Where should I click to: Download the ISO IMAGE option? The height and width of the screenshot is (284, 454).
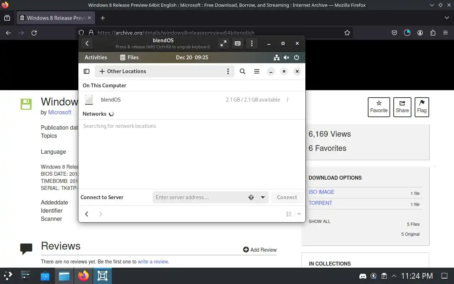(321, 192)
